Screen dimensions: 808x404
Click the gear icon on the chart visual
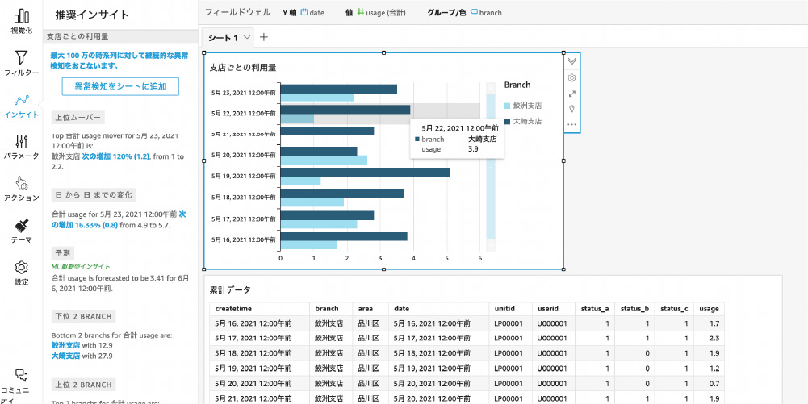[x=571, y=77]
